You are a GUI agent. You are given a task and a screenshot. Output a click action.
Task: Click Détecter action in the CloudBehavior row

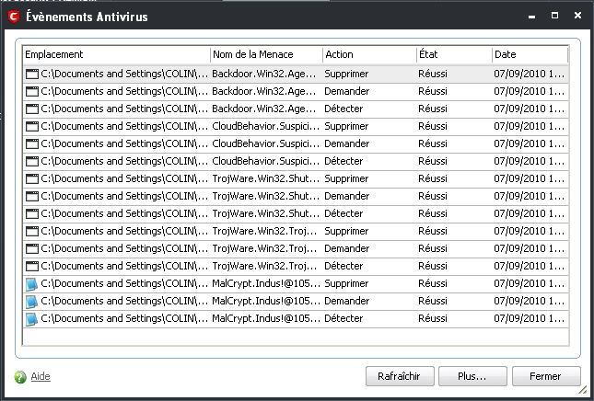click(x=344, y=161)
